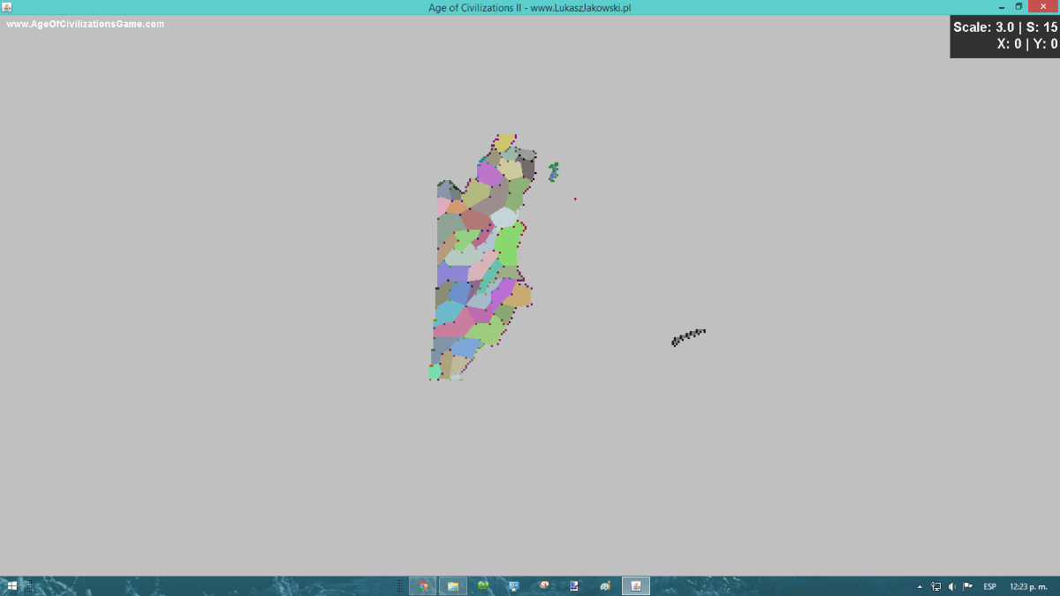This screenshot has height=596, width=1060.
Task: Open the green arrow app on taskbar
Action: pos(483,586)
